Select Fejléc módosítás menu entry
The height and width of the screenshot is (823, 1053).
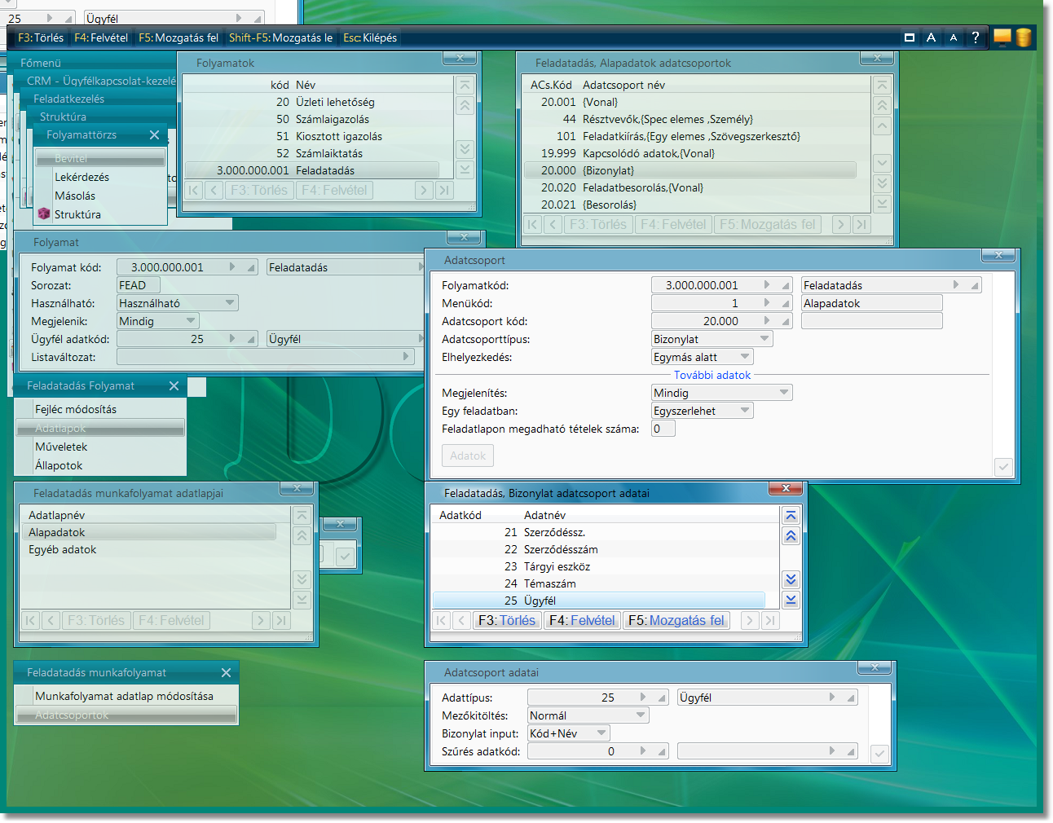click(101, 409)
